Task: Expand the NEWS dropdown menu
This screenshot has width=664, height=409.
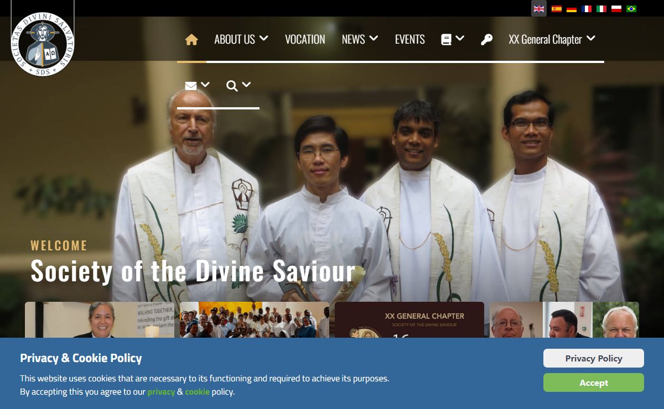Action: point(360,39)
